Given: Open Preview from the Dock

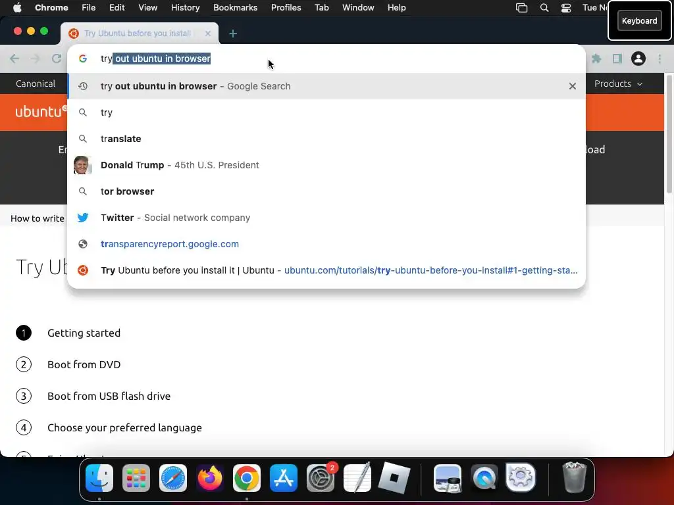Looking at the screenshot, I should [448, 478].
